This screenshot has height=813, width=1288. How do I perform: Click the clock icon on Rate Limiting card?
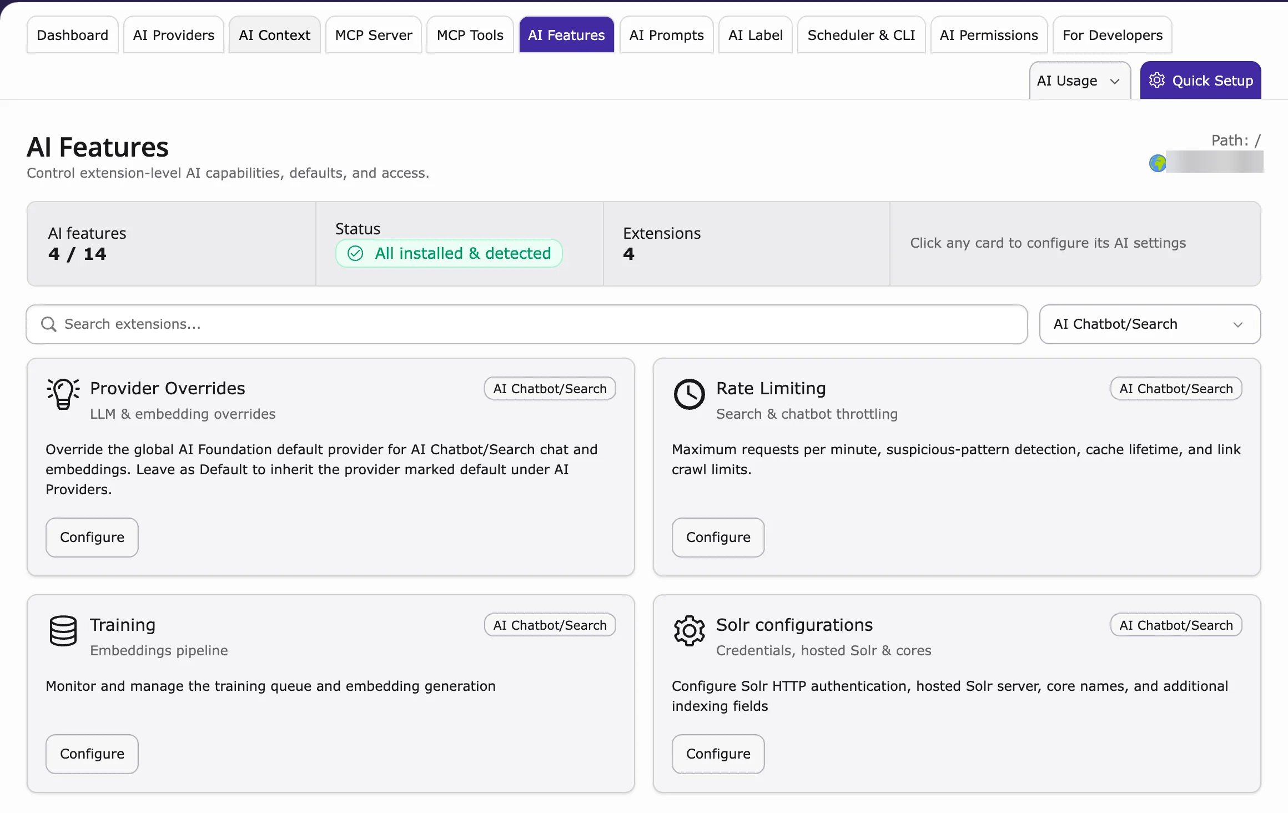(x=689, y=394)
